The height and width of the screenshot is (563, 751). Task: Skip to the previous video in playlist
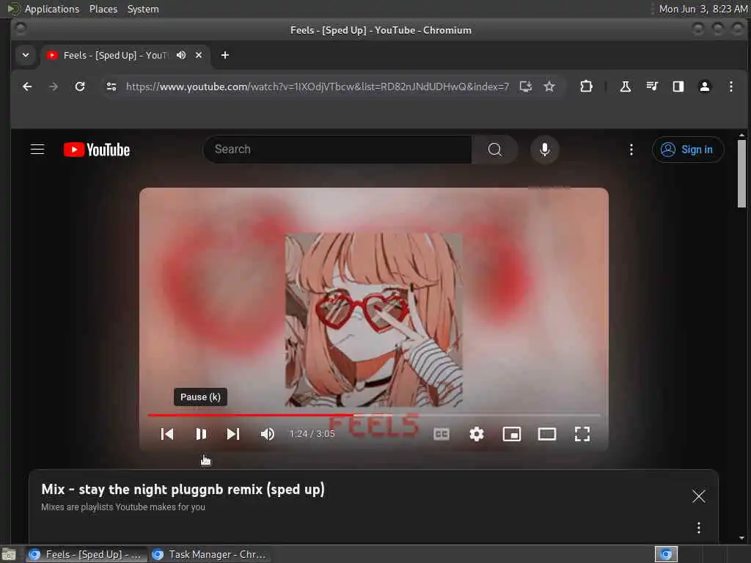[167, 434]
